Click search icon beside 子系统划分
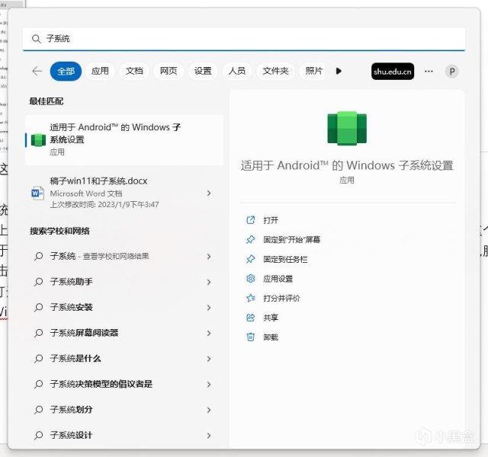This screenshot has height=457, width=488. pyautogui.click(x=38, y=410)
